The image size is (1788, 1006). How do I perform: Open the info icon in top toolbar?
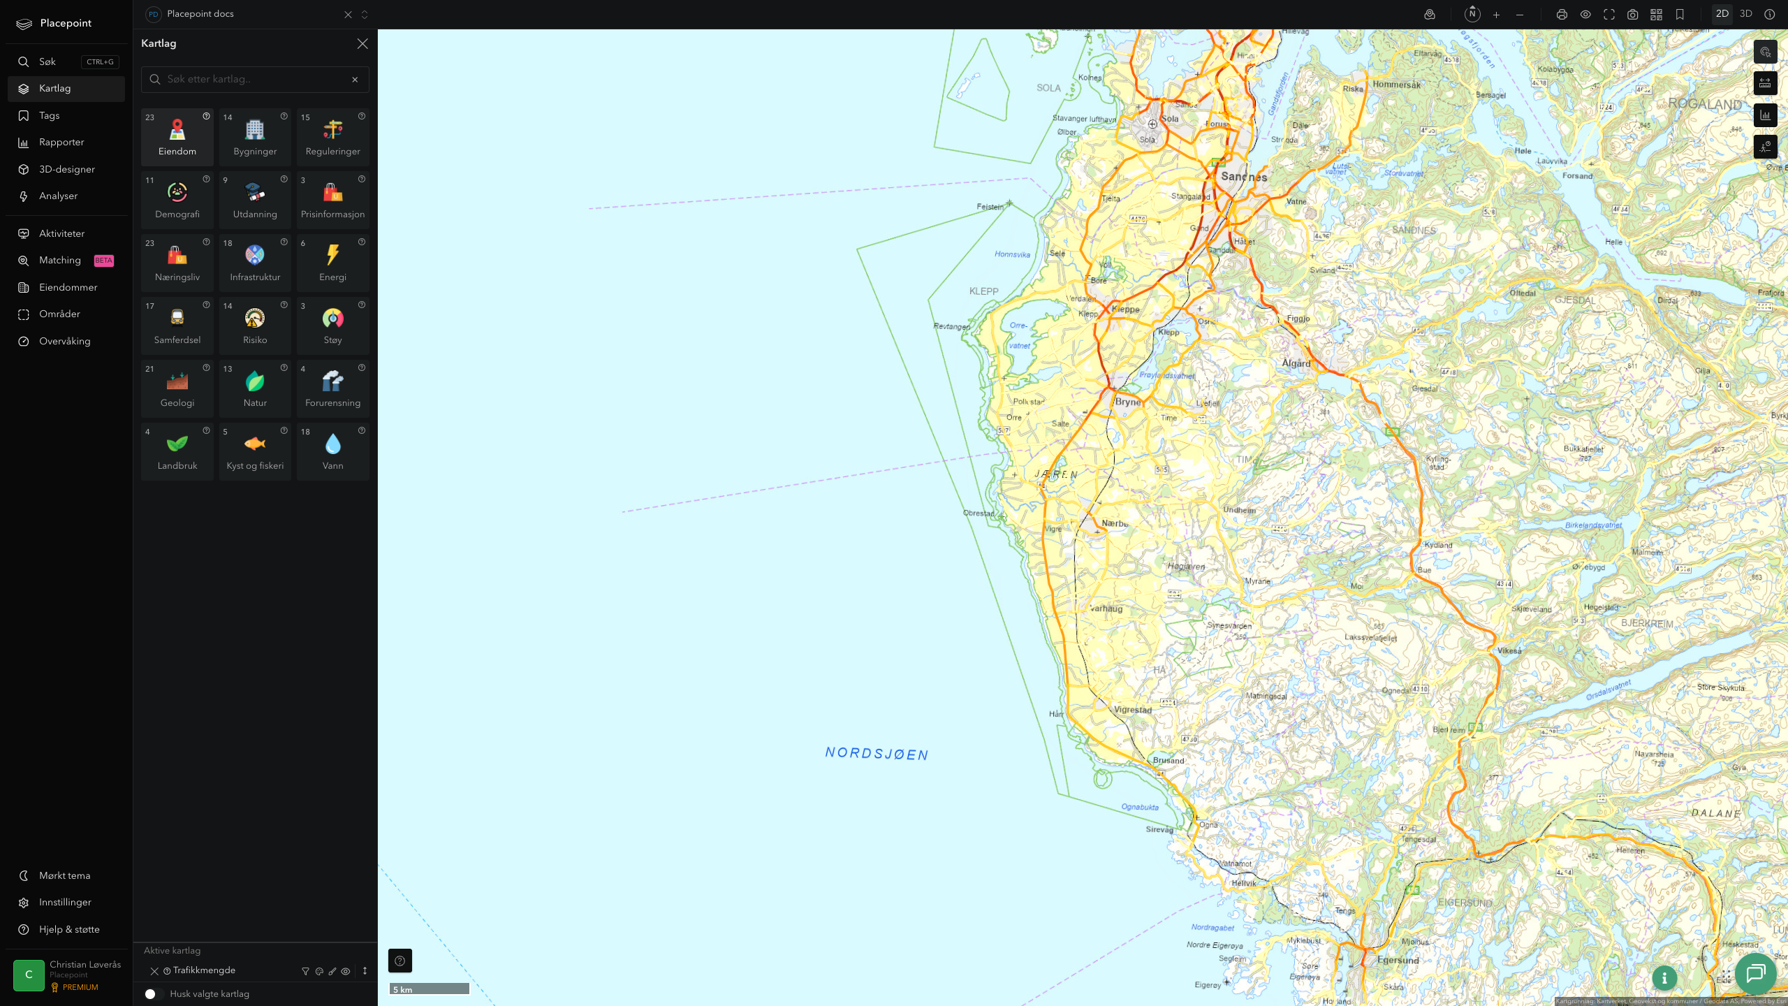[x=1770, y=14]
